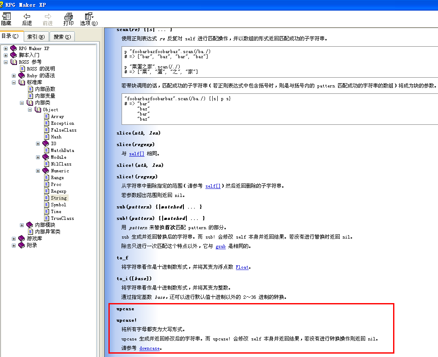Follow the self[] link under slice!(regexp)

[x=213, y=186]
